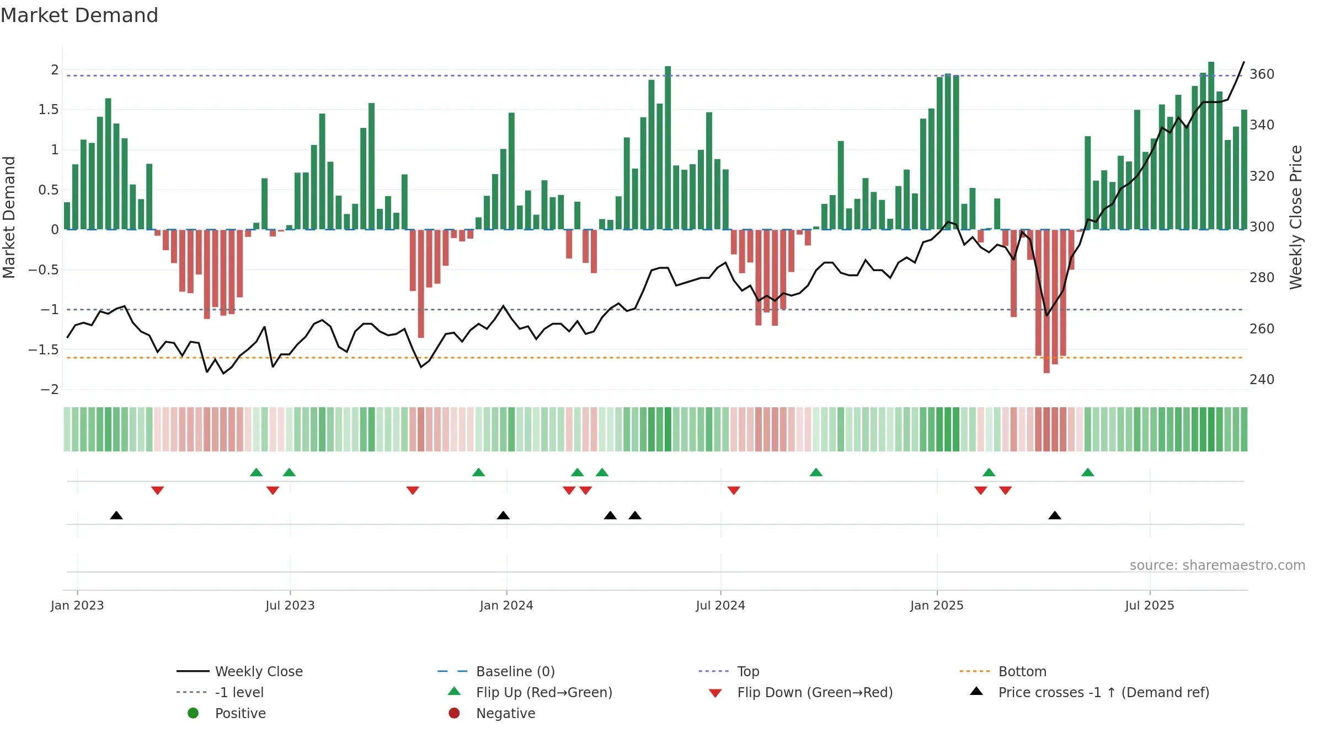The width and height of the screenshot is (1324, 744).
Task: Click the 360 price axis label
Action: coord(1262,74)
